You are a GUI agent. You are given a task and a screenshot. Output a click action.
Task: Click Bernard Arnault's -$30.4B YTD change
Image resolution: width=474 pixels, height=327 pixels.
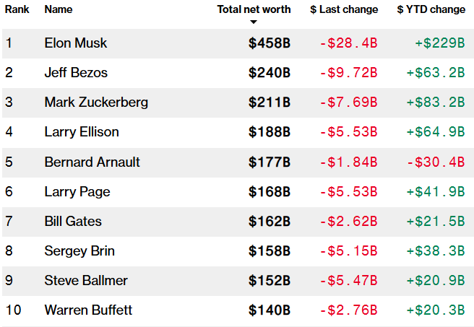tap(435, 162)
